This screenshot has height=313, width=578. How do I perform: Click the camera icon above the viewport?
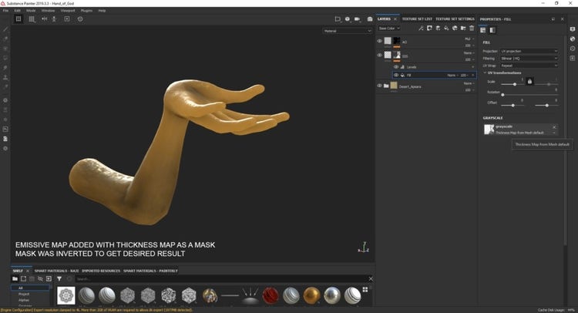(x=357, y=19)
